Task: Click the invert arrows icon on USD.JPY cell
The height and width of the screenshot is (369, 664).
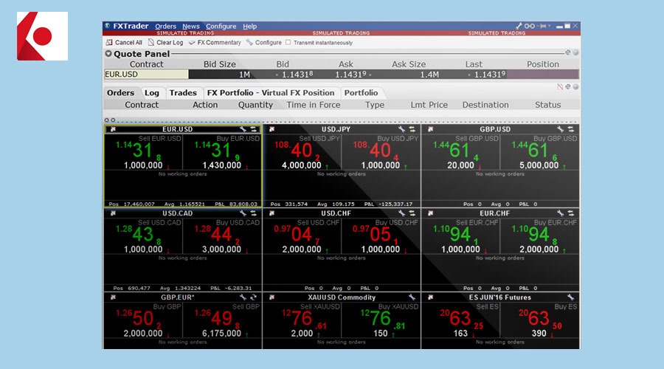Action: pos(412,129)
